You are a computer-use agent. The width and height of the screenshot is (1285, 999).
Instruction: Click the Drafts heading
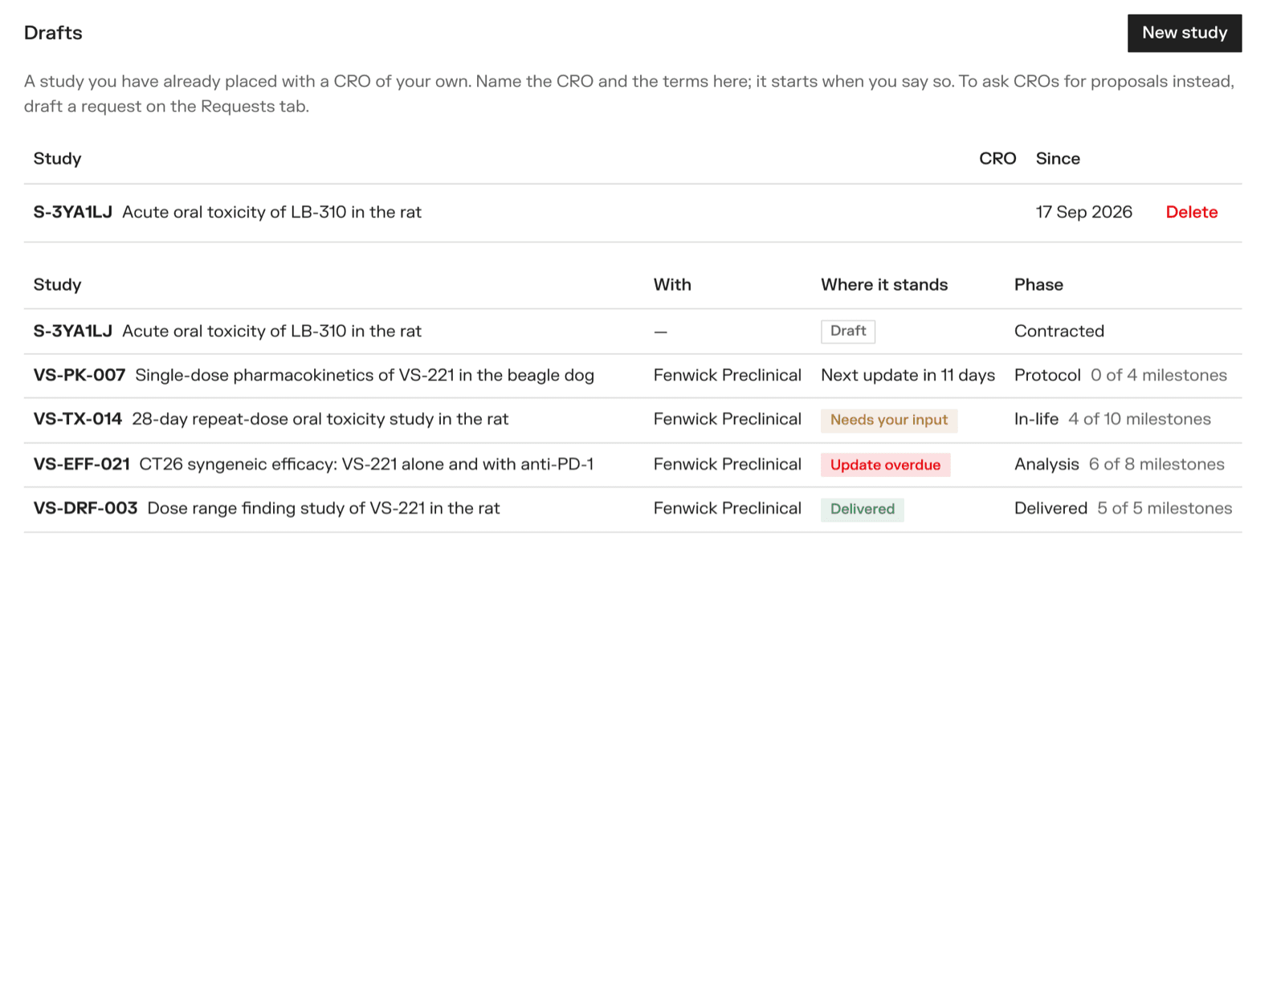(53, 33)
